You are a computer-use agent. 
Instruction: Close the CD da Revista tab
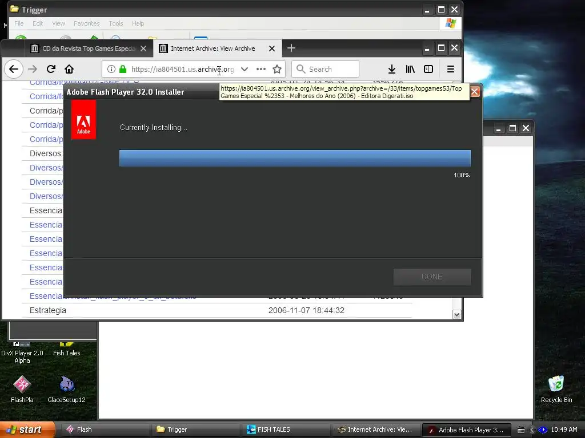[143, 49]
